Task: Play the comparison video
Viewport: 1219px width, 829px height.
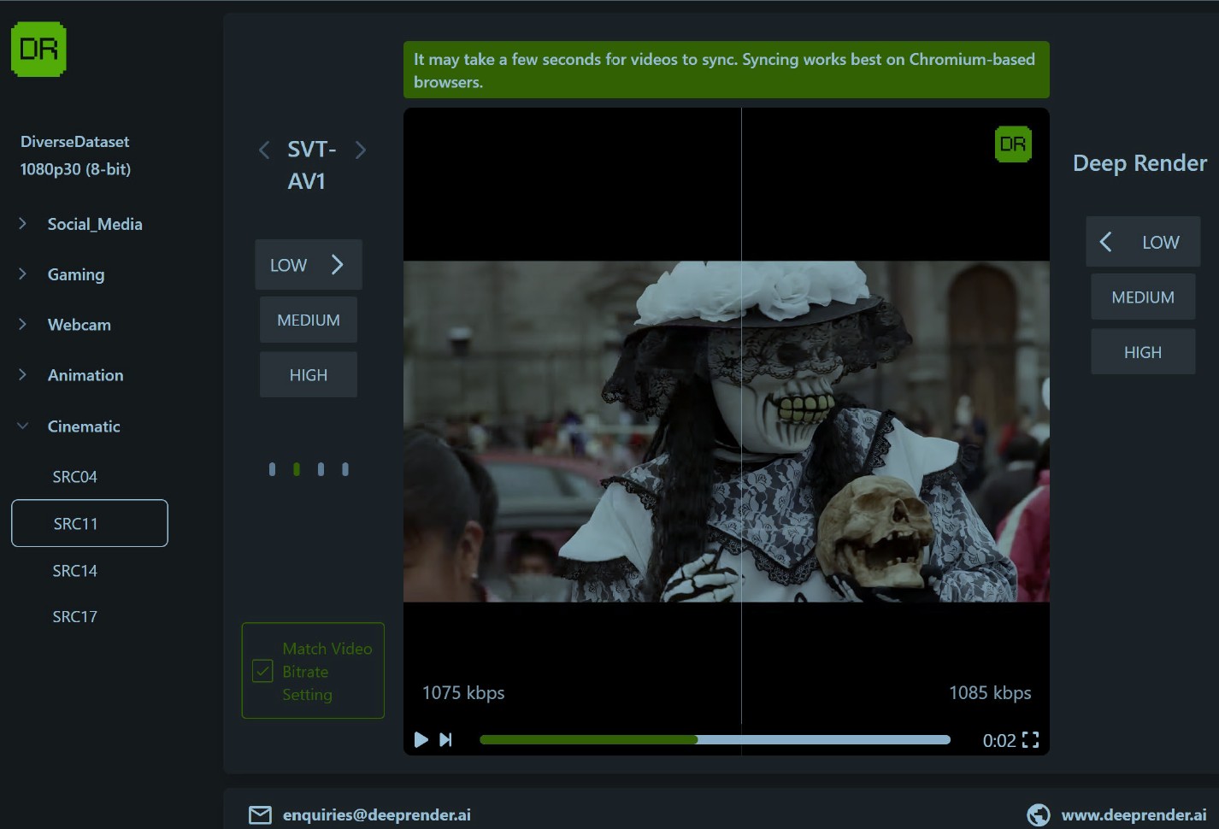Action: [421, 740]
